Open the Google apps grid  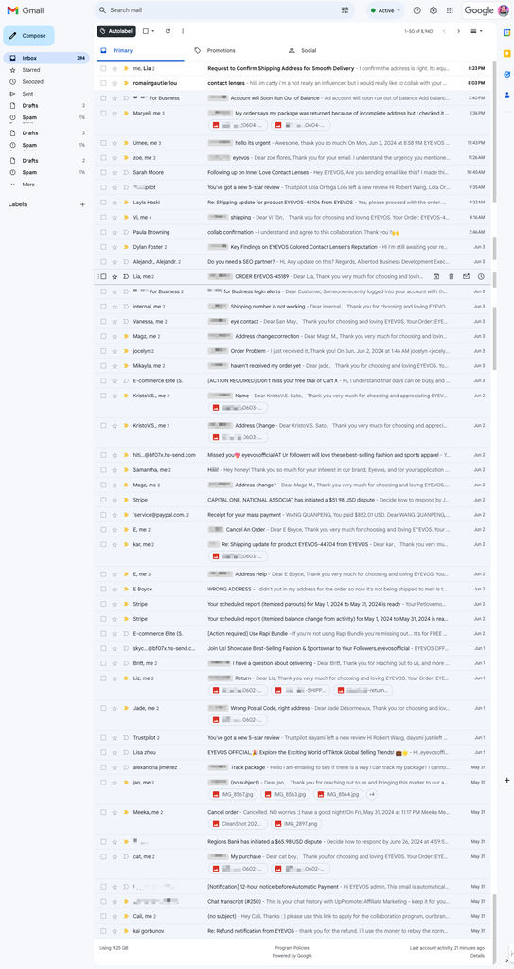(450, 10)
